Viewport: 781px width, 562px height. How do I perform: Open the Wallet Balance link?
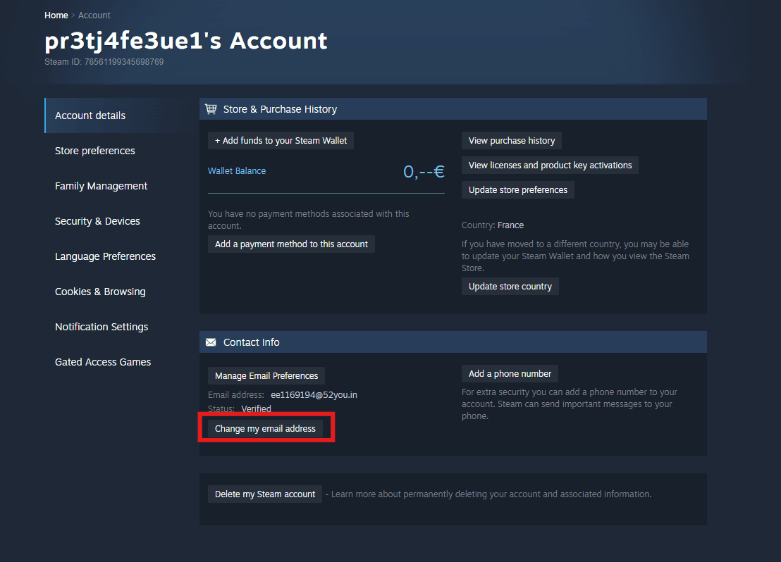pyautogui.click(x=237, y=170)
